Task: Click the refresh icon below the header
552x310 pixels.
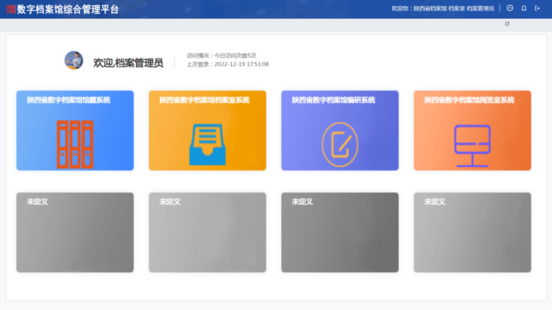Action: click(507, 24)
